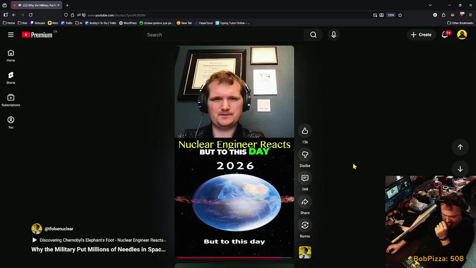Go to next short with down arrow
The width and height of the screenshot is (476, 268).
(x=460, y=169)
